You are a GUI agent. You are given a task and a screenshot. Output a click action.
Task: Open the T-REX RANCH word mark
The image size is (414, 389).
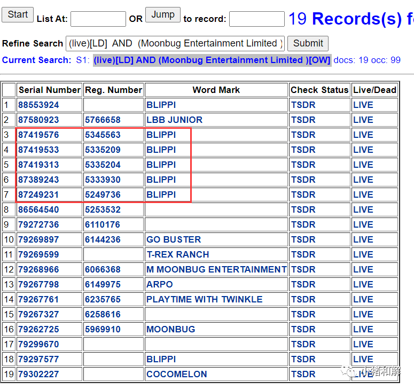178,254
